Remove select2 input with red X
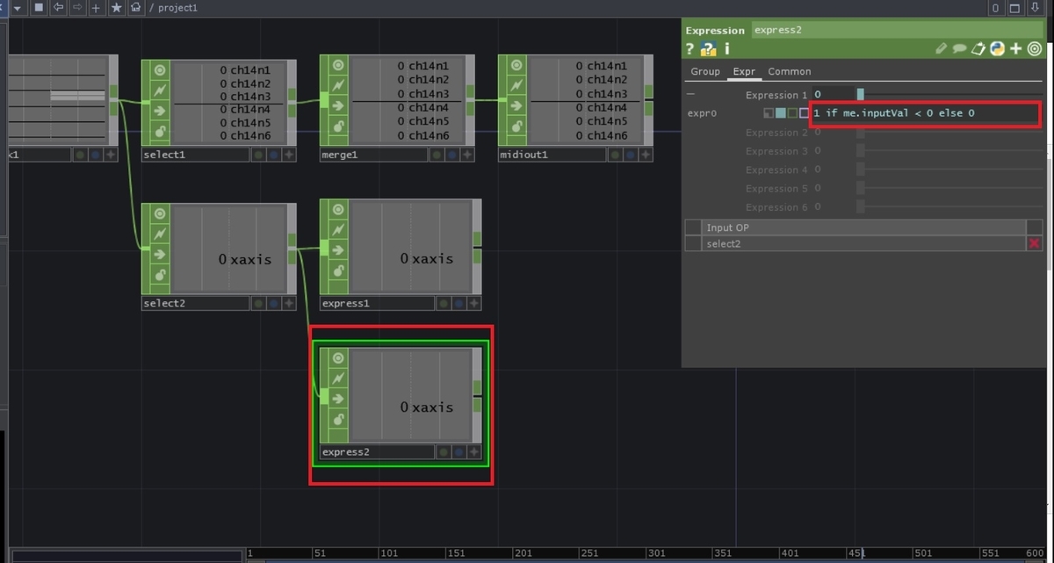 (x=1035, y=244)
